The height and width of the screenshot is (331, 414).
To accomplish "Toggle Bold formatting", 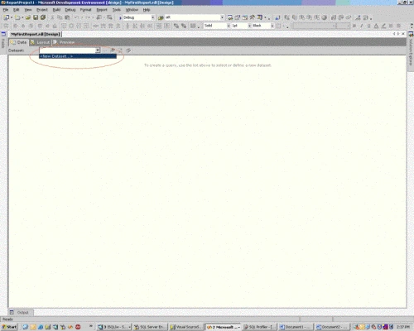I will (354, 26).
